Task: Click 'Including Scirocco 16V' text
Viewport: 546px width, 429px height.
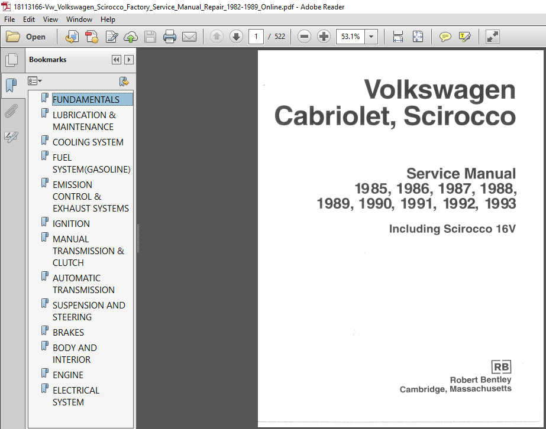Action: point(453,229)
